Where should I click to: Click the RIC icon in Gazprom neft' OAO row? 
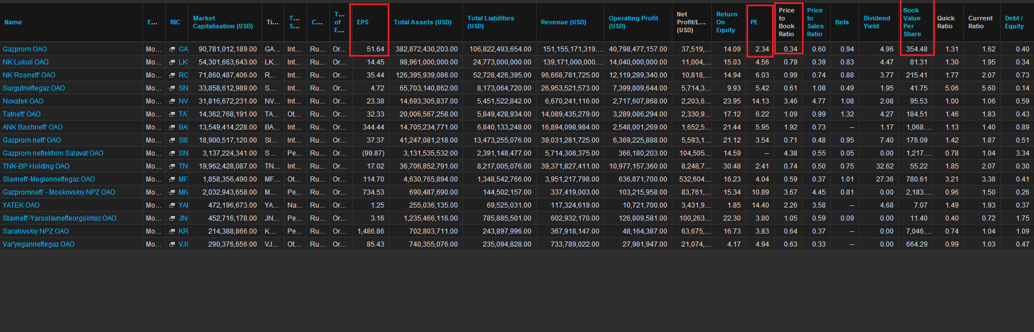coord(172,140)
